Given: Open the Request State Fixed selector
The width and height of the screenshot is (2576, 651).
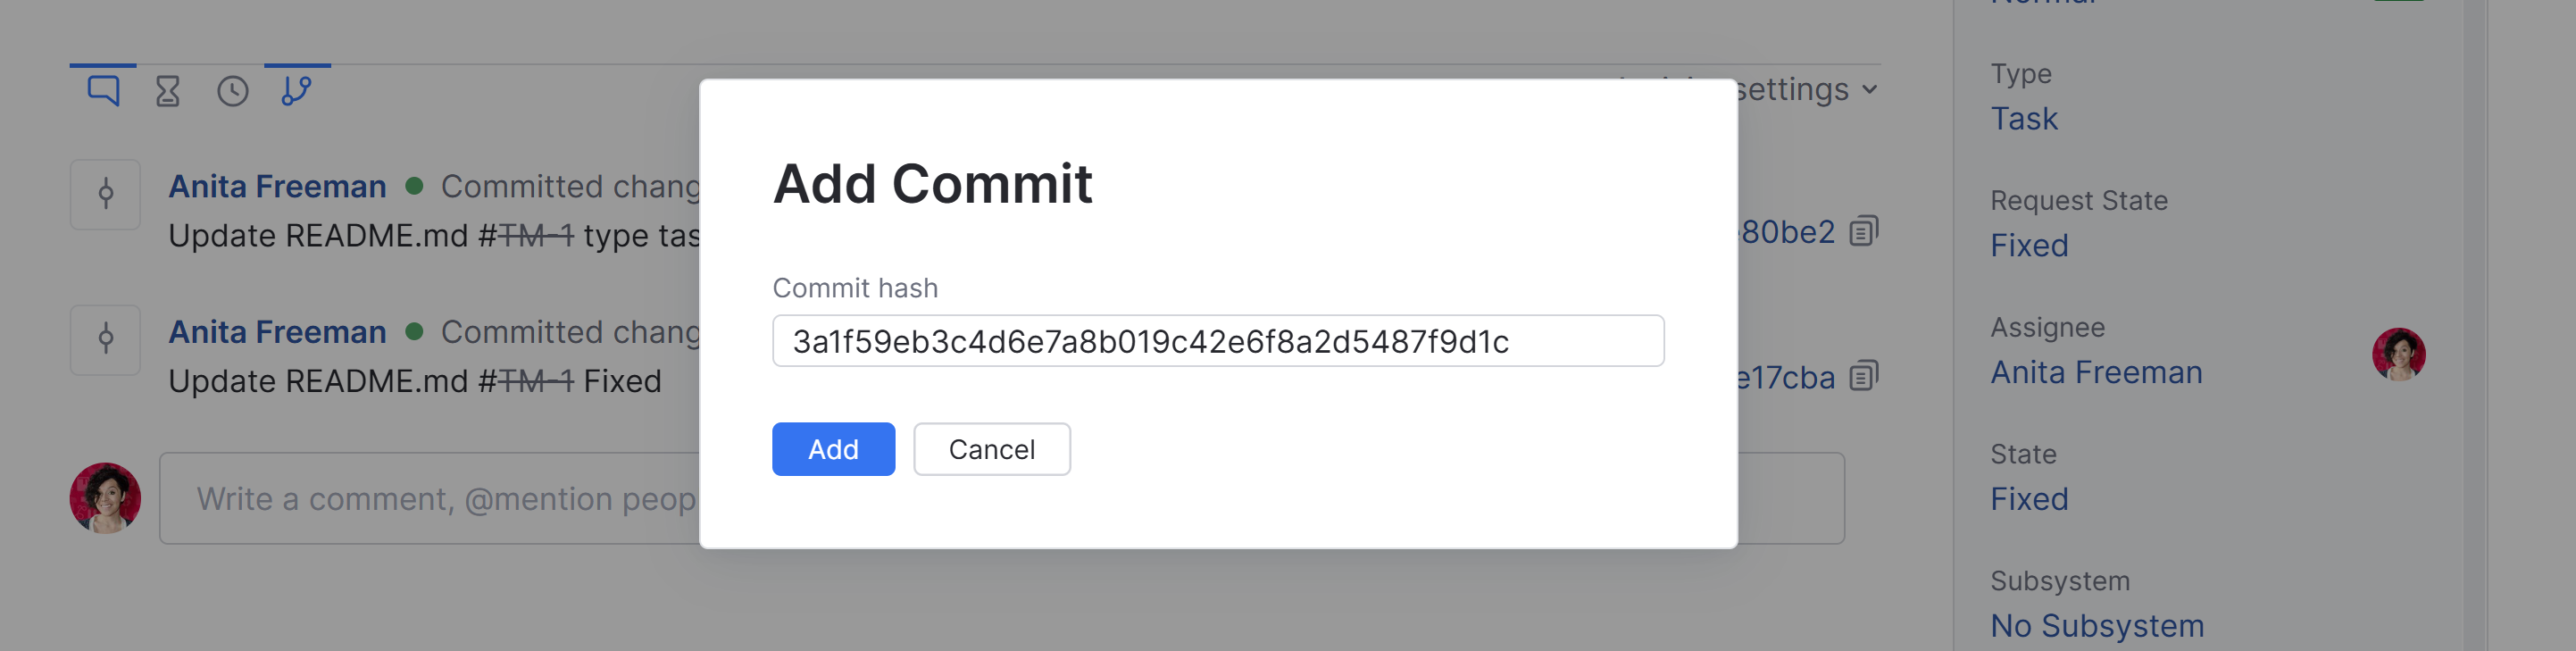Looking at the screenshot, I should 2028,245.
